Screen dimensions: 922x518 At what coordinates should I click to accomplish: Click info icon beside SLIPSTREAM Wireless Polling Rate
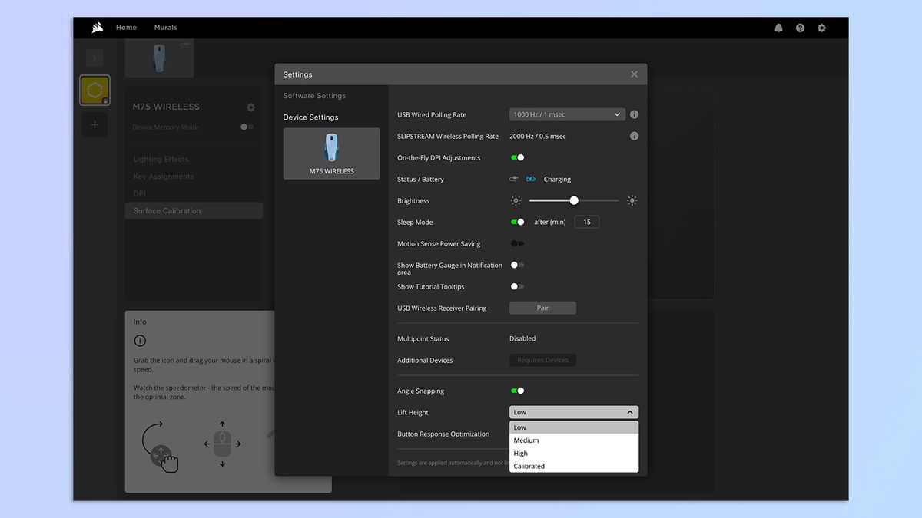click(x=634, y=136)
